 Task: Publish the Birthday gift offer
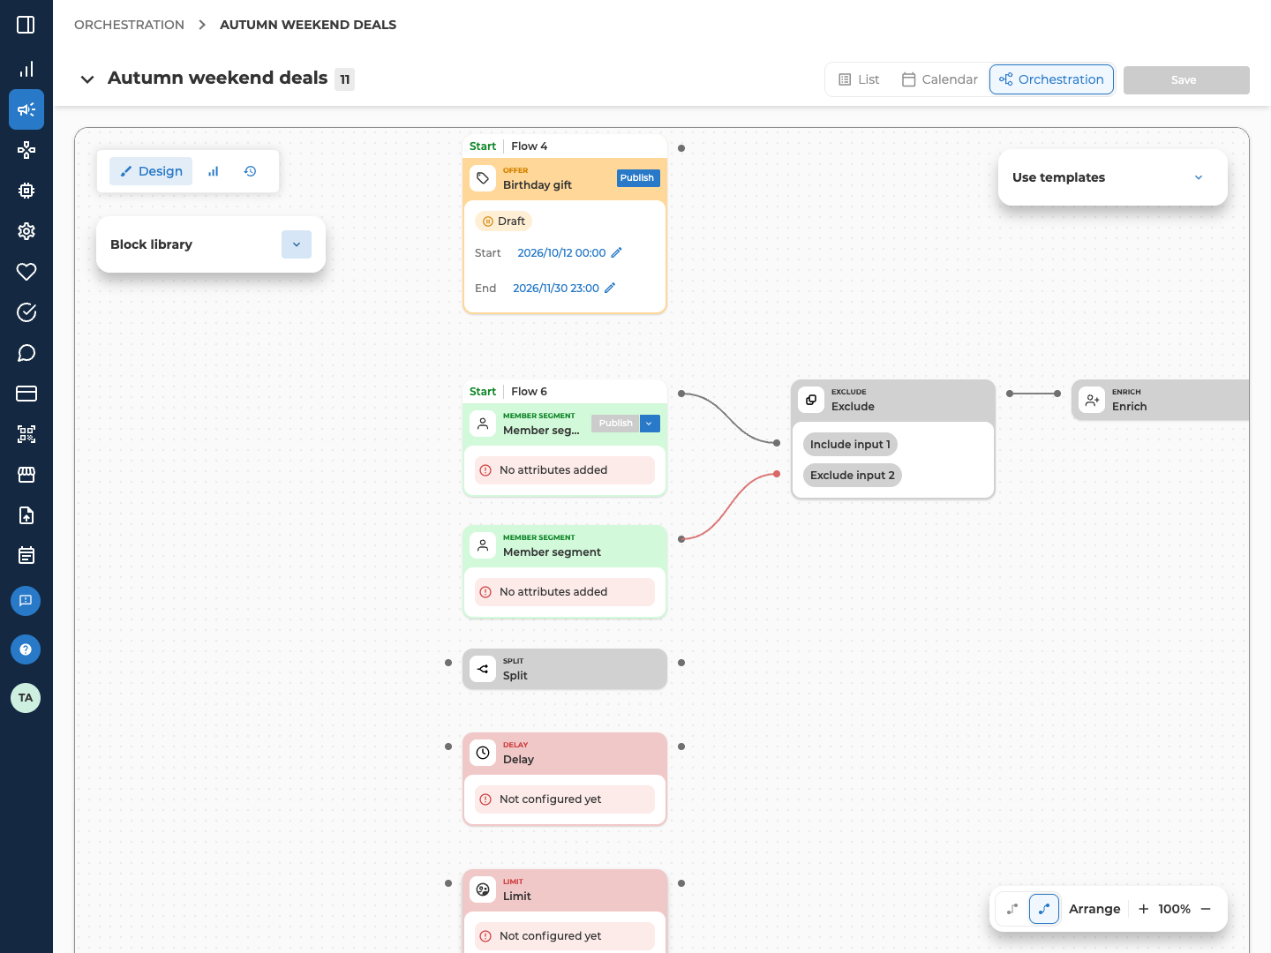point(637,177)
